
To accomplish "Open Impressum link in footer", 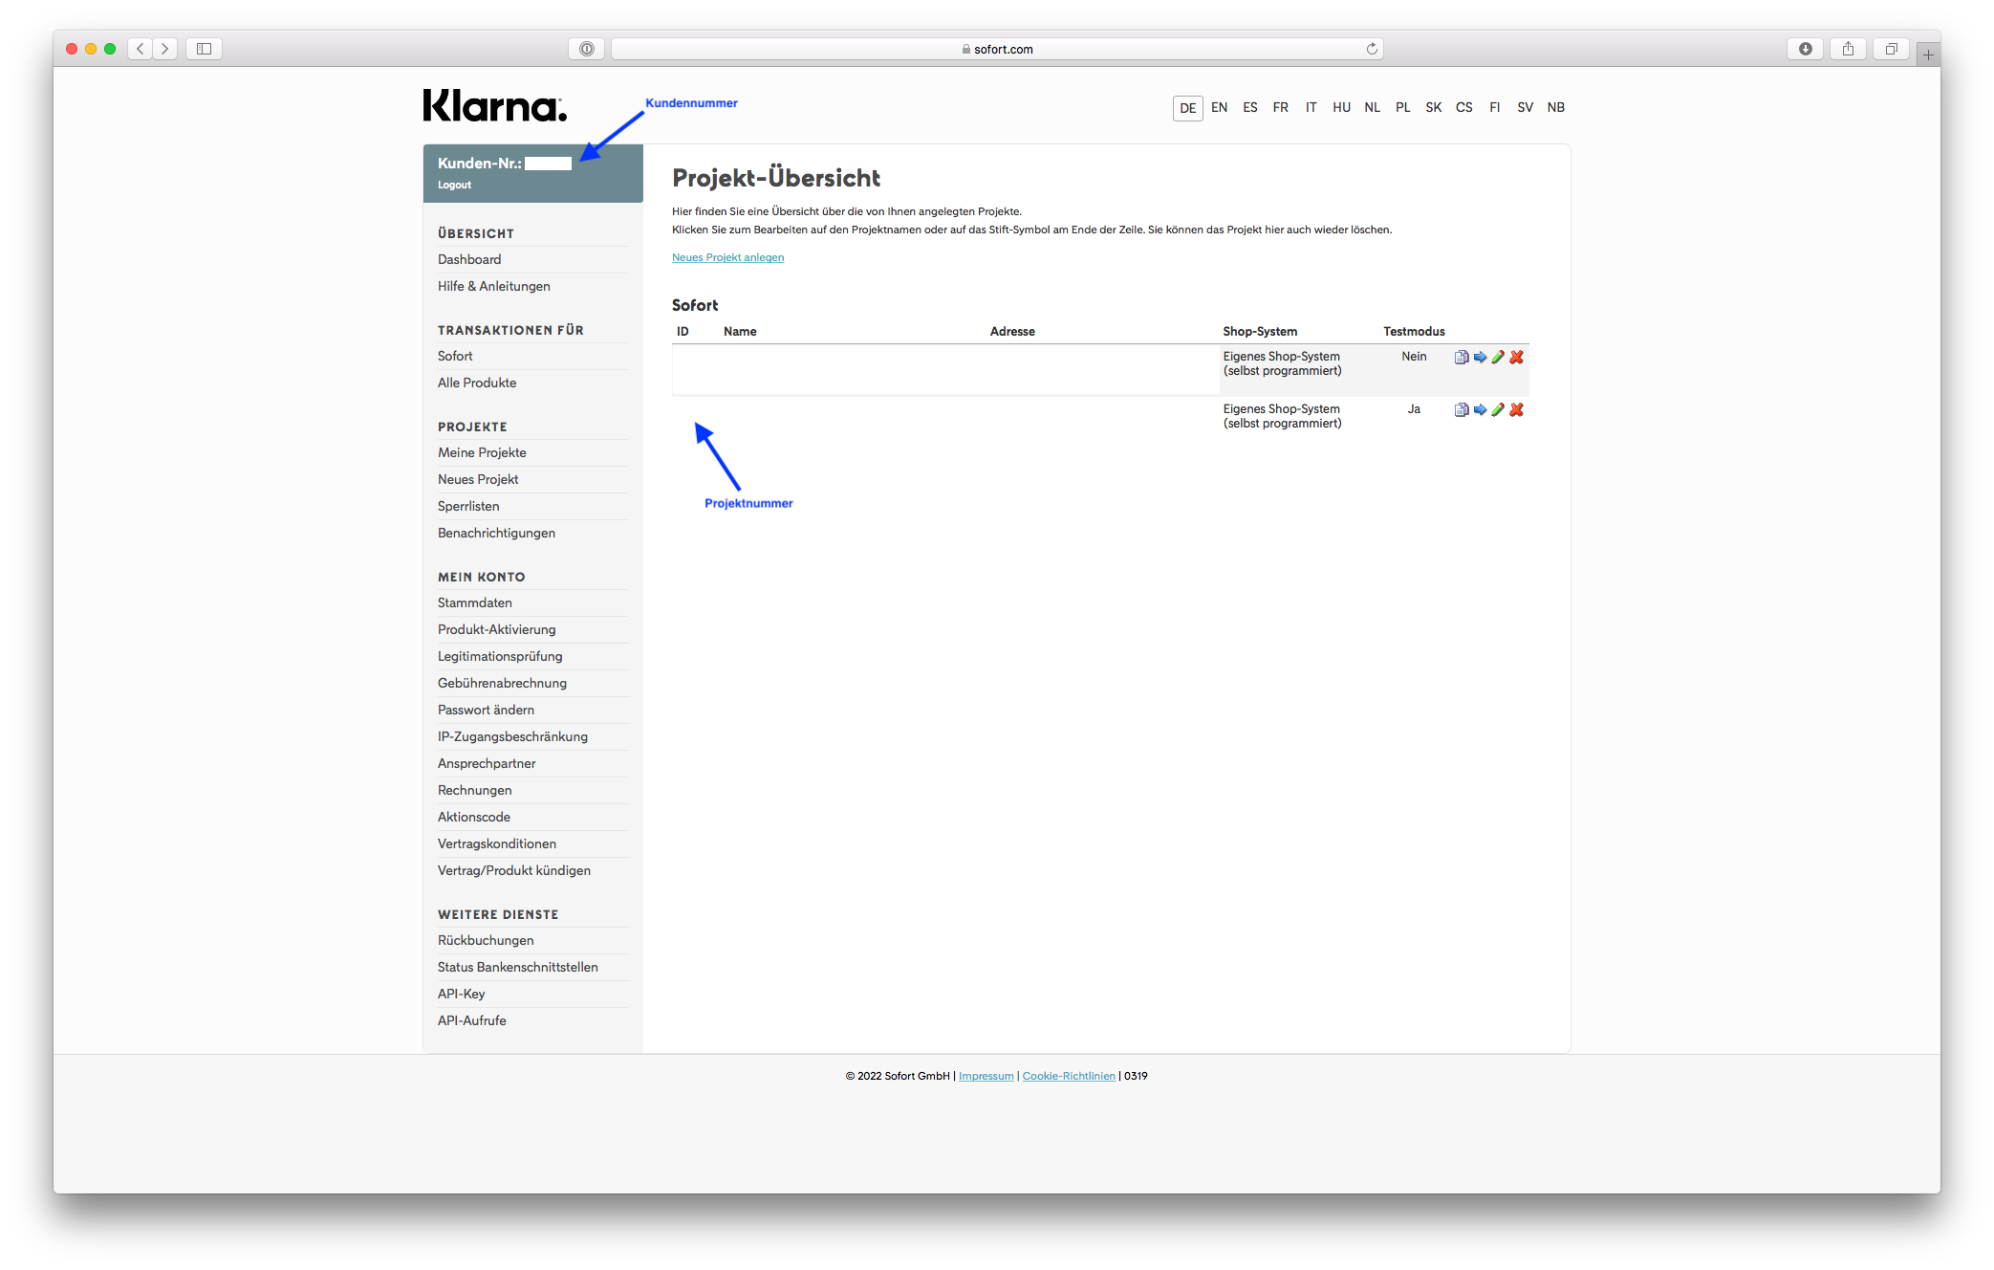I will point(986,1076).
